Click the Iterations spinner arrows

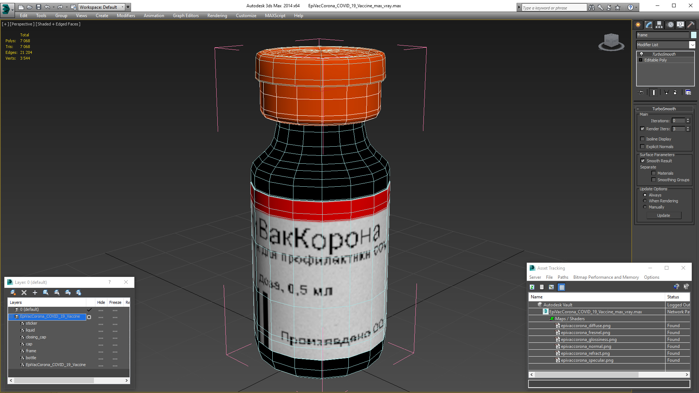pos(688,120)
